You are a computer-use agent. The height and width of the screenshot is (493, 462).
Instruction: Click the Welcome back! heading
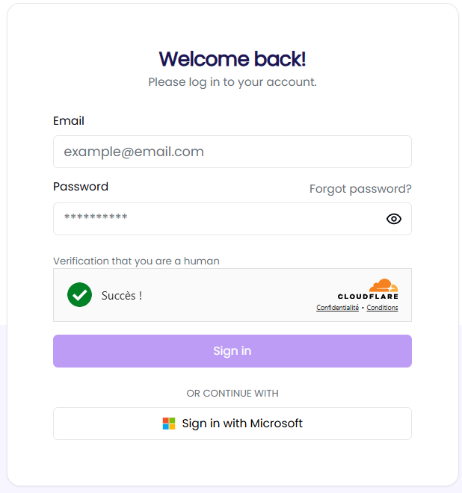click(232, 59)
